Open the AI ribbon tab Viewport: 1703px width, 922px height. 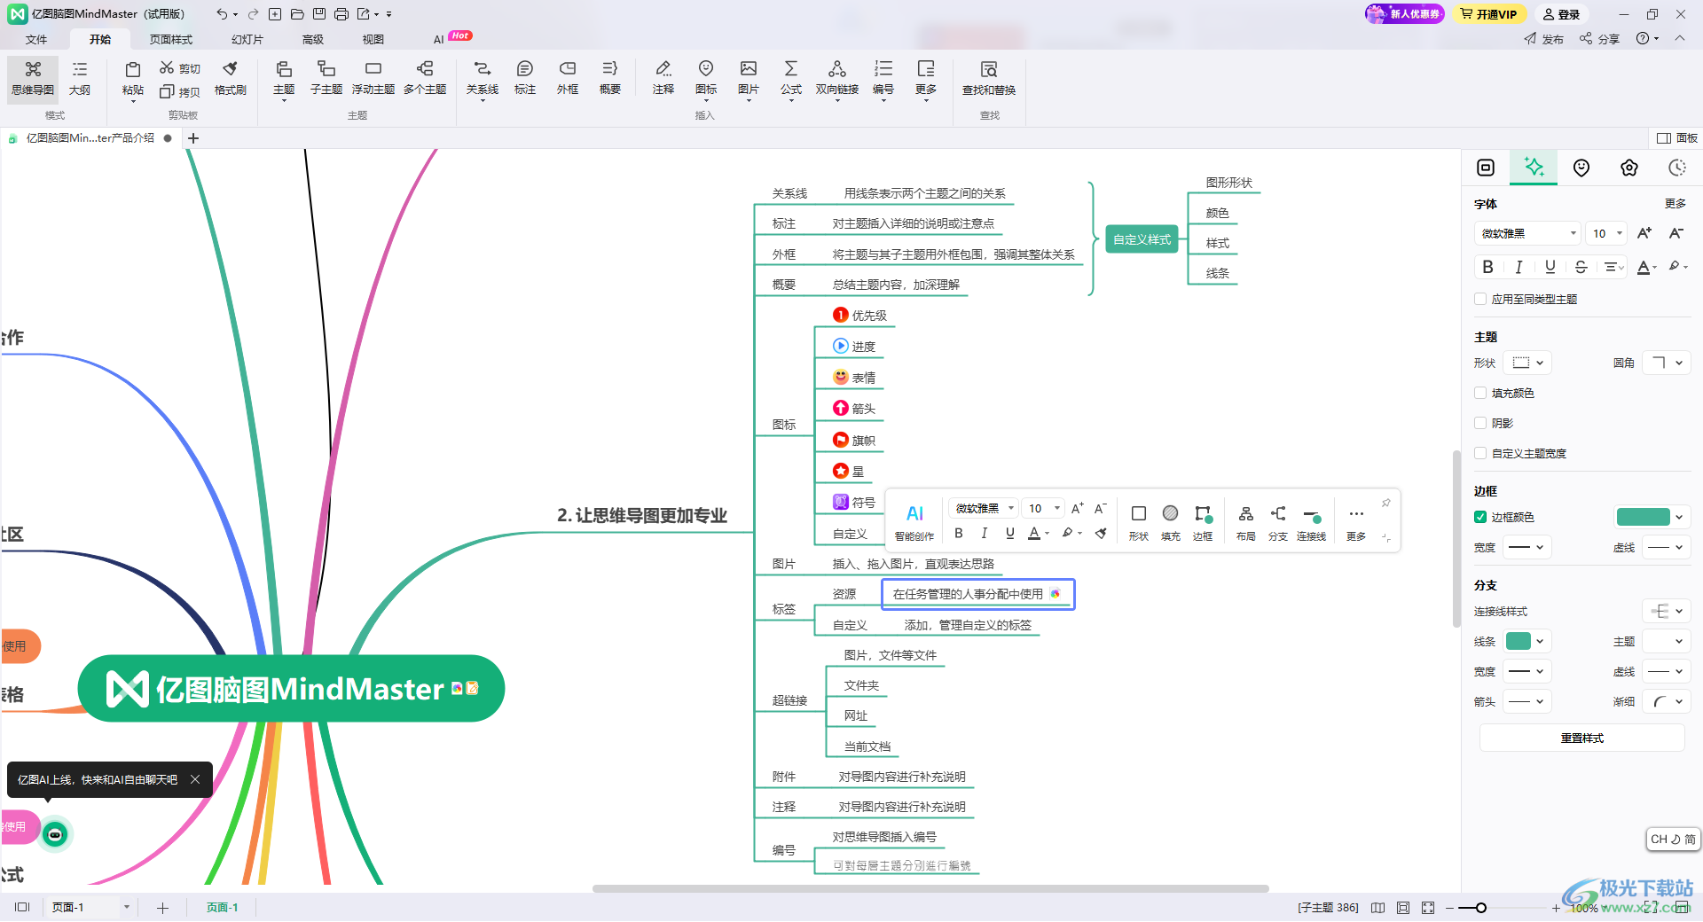(438, 40)
